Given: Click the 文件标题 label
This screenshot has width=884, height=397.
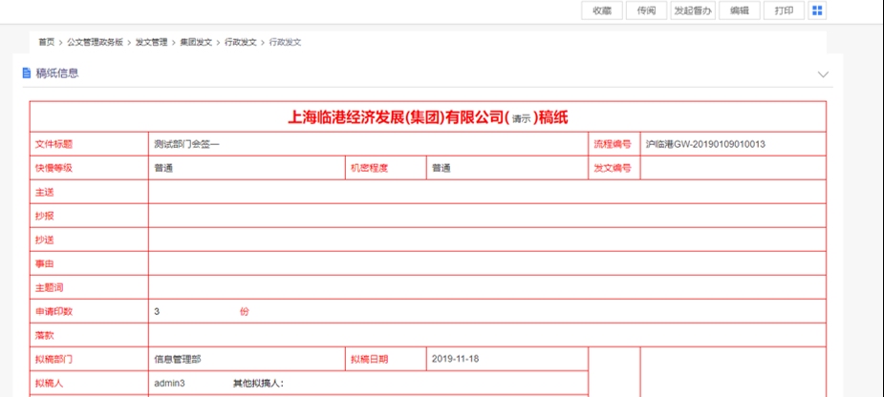Looking at the screenshot, I should (54, 144).
